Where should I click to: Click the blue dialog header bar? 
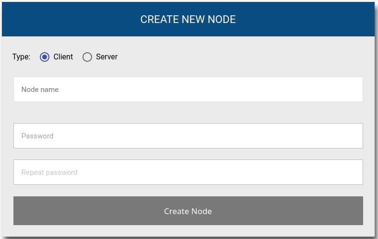click(x=188, y=19)
